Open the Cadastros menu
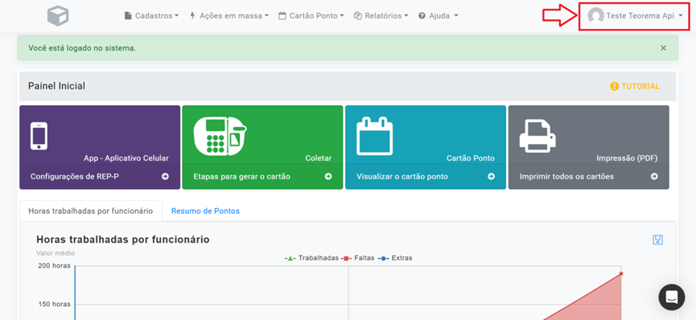Image resolution: width=696 pixels, height=320 pixels. tap(151, 15)
